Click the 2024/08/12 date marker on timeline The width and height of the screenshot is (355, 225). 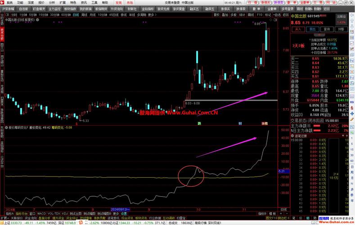(120, 210)
